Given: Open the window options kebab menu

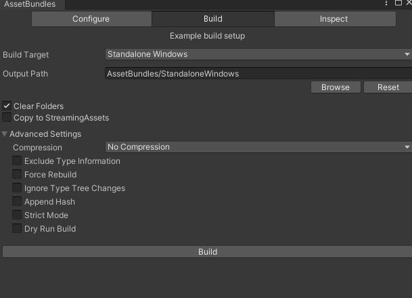Looking at the screenshot, I should click(x=388, y=3).
